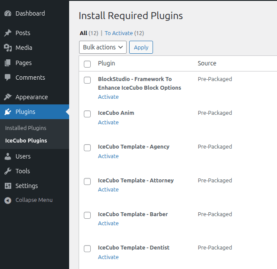Activate IceCubo Template - Barber
Screen dimensions: 277x269
(108, 224)
